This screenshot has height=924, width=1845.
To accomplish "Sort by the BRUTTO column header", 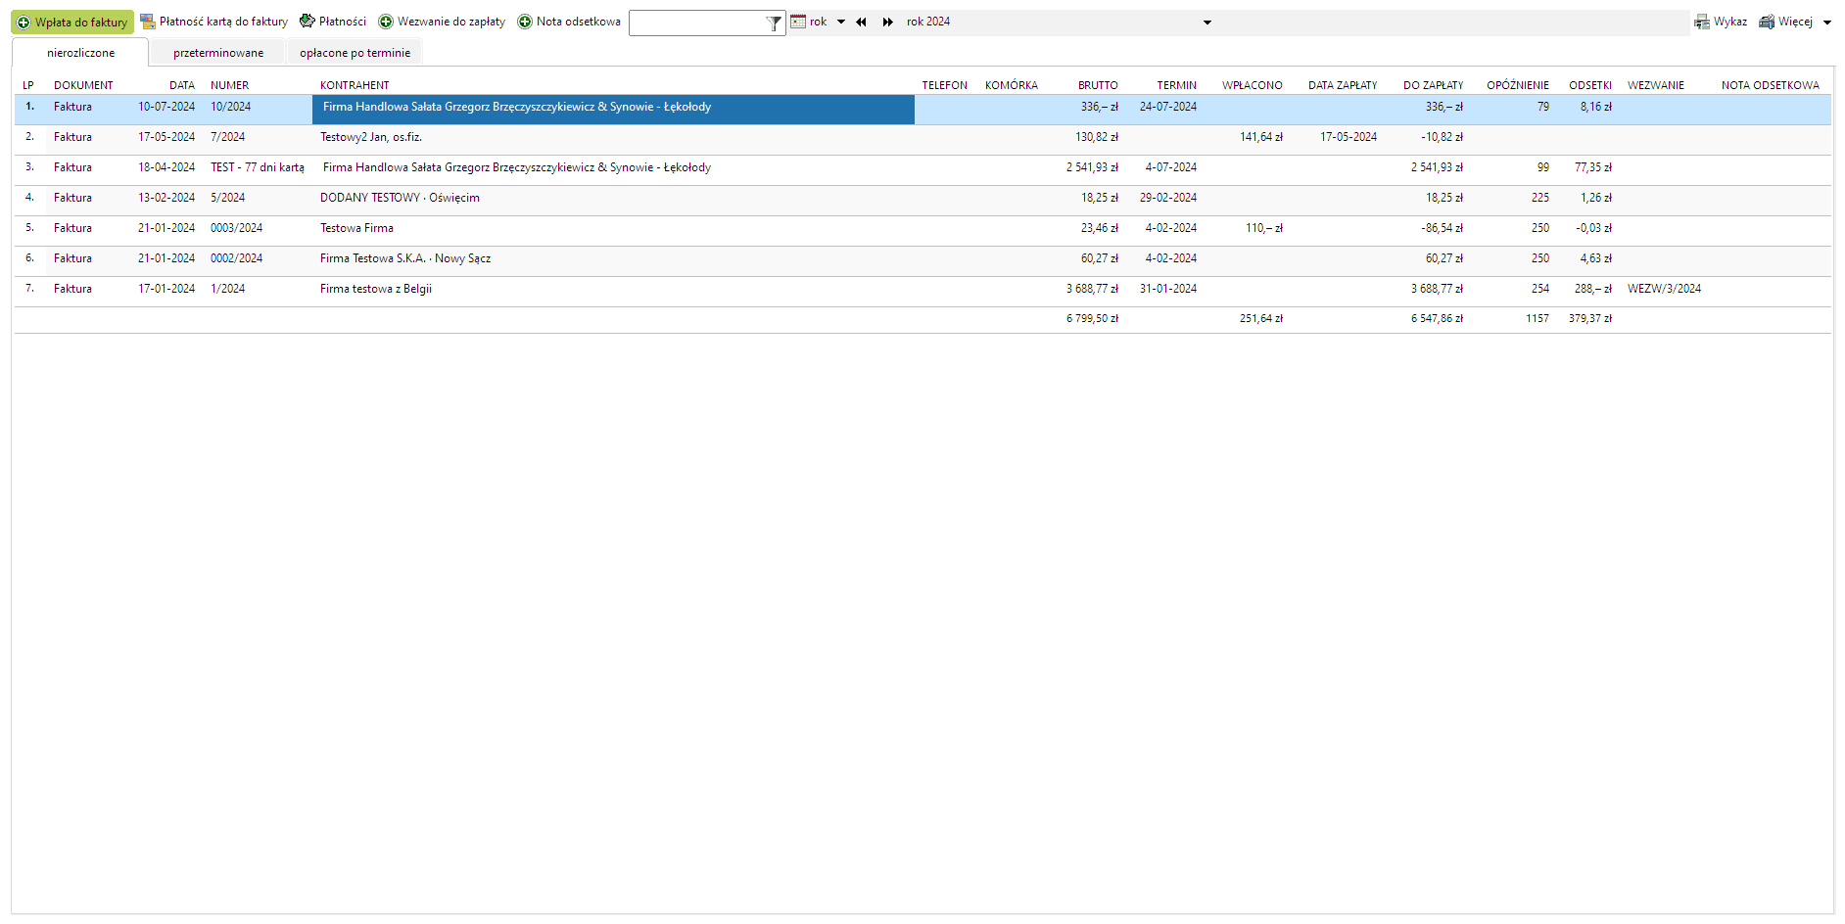I will [1097, 85].
